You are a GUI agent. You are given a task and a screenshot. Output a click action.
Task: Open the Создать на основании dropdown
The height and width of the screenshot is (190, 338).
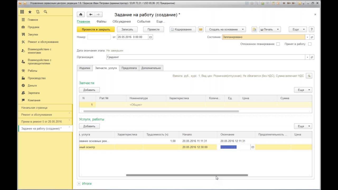click(x=226, y=29)
